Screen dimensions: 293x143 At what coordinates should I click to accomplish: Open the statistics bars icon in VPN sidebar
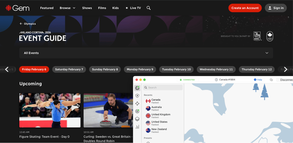click(137, 127)
